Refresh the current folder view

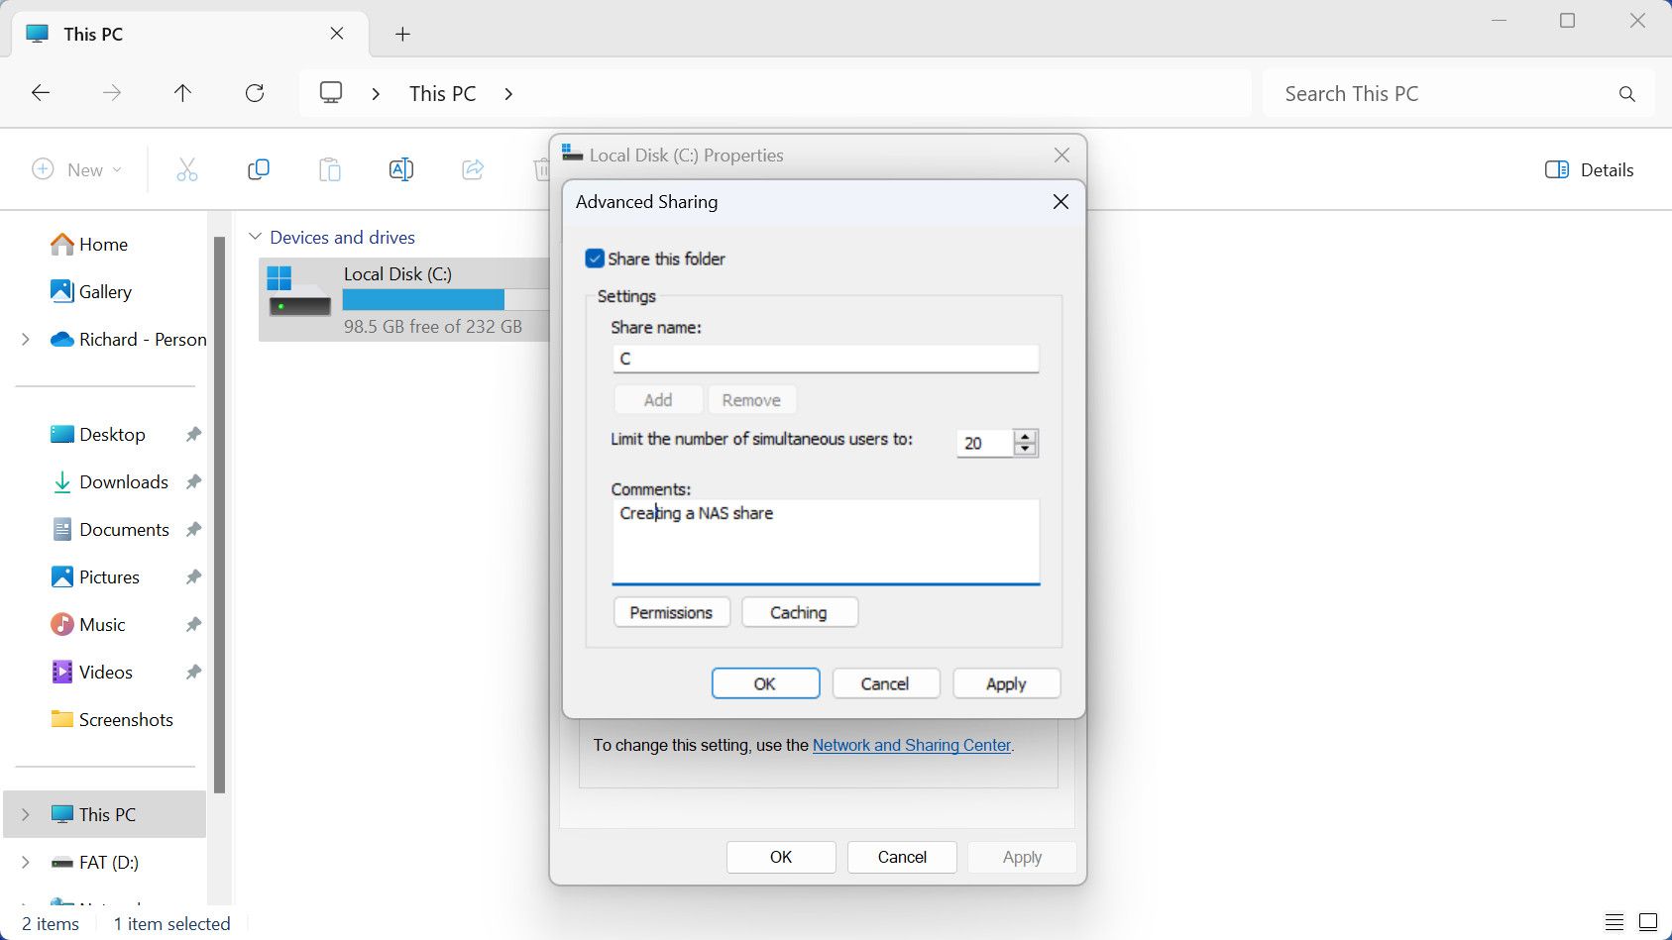click(x=255, y=92)
